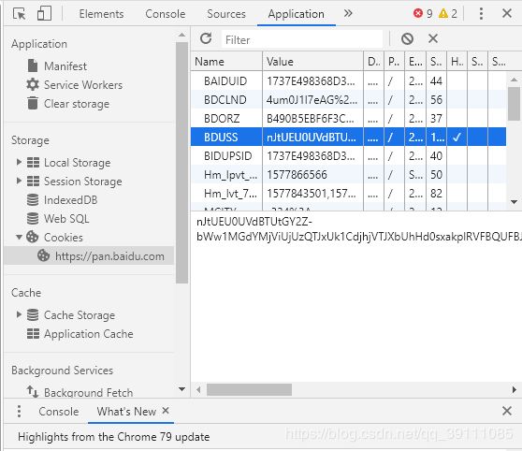
Task: Select the BIDUPSID cookie row
Action: click(348, 155)
